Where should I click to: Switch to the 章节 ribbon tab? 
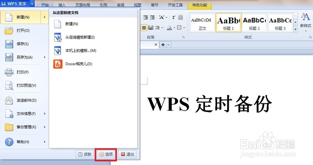(155, 5)
